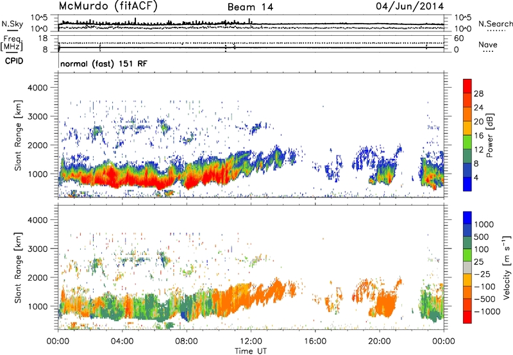Select the "Time UT" axis title

[x=251, y=351]
